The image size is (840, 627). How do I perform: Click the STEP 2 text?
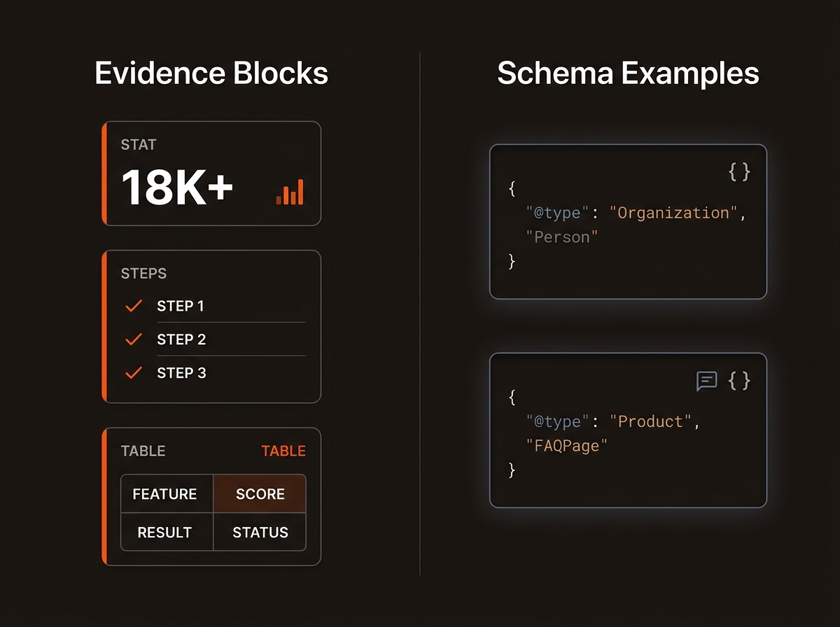(x=181, y=339)
